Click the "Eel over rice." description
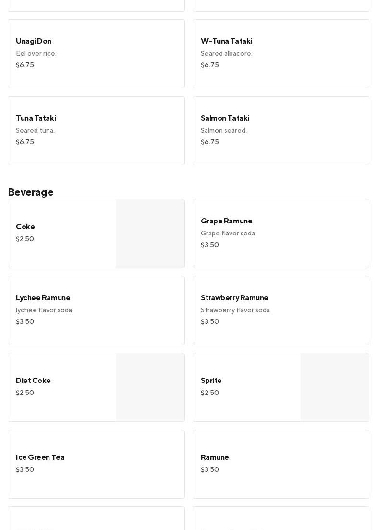 pos(36,54)
